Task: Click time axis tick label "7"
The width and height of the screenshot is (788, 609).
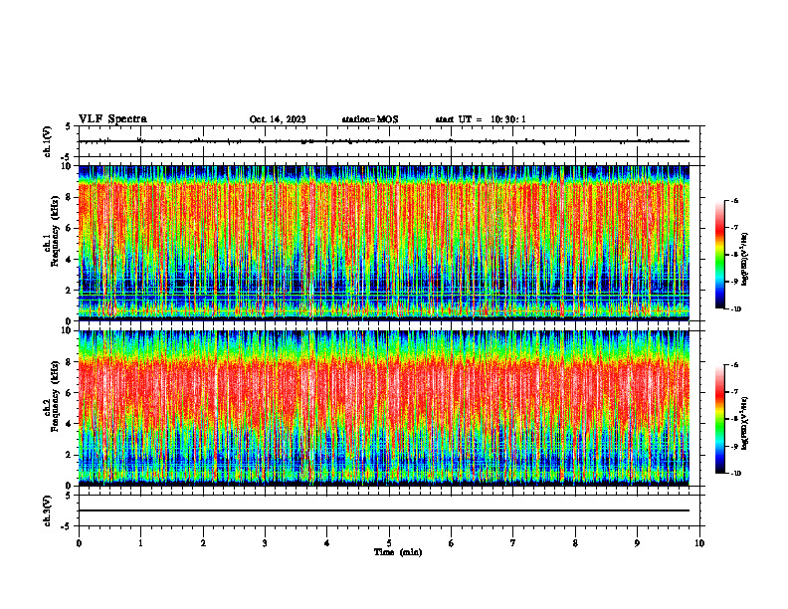Action: (513, 543)
